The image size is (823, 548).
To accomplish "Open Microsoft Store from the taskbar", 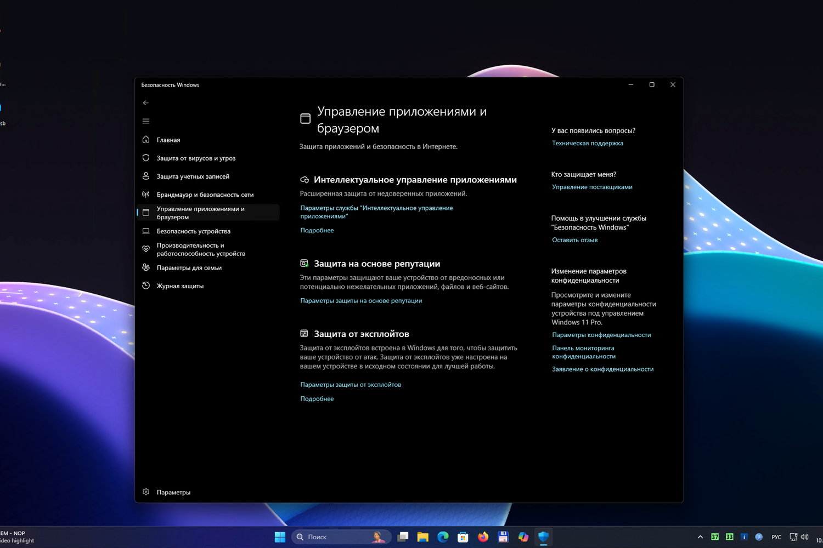I will point(463,537).
